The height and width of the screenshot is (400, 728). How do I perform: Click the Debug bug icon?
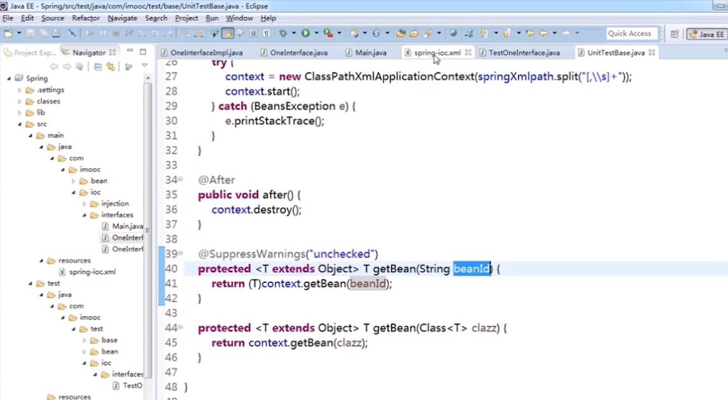tap(283, 33)
